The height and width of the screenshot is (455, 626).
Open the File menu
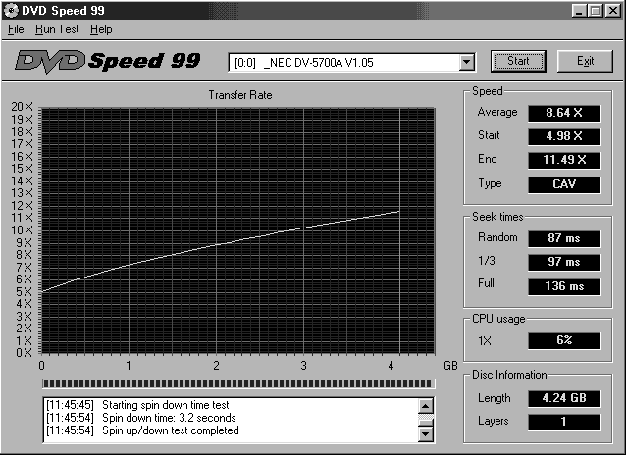pos(16,29)
